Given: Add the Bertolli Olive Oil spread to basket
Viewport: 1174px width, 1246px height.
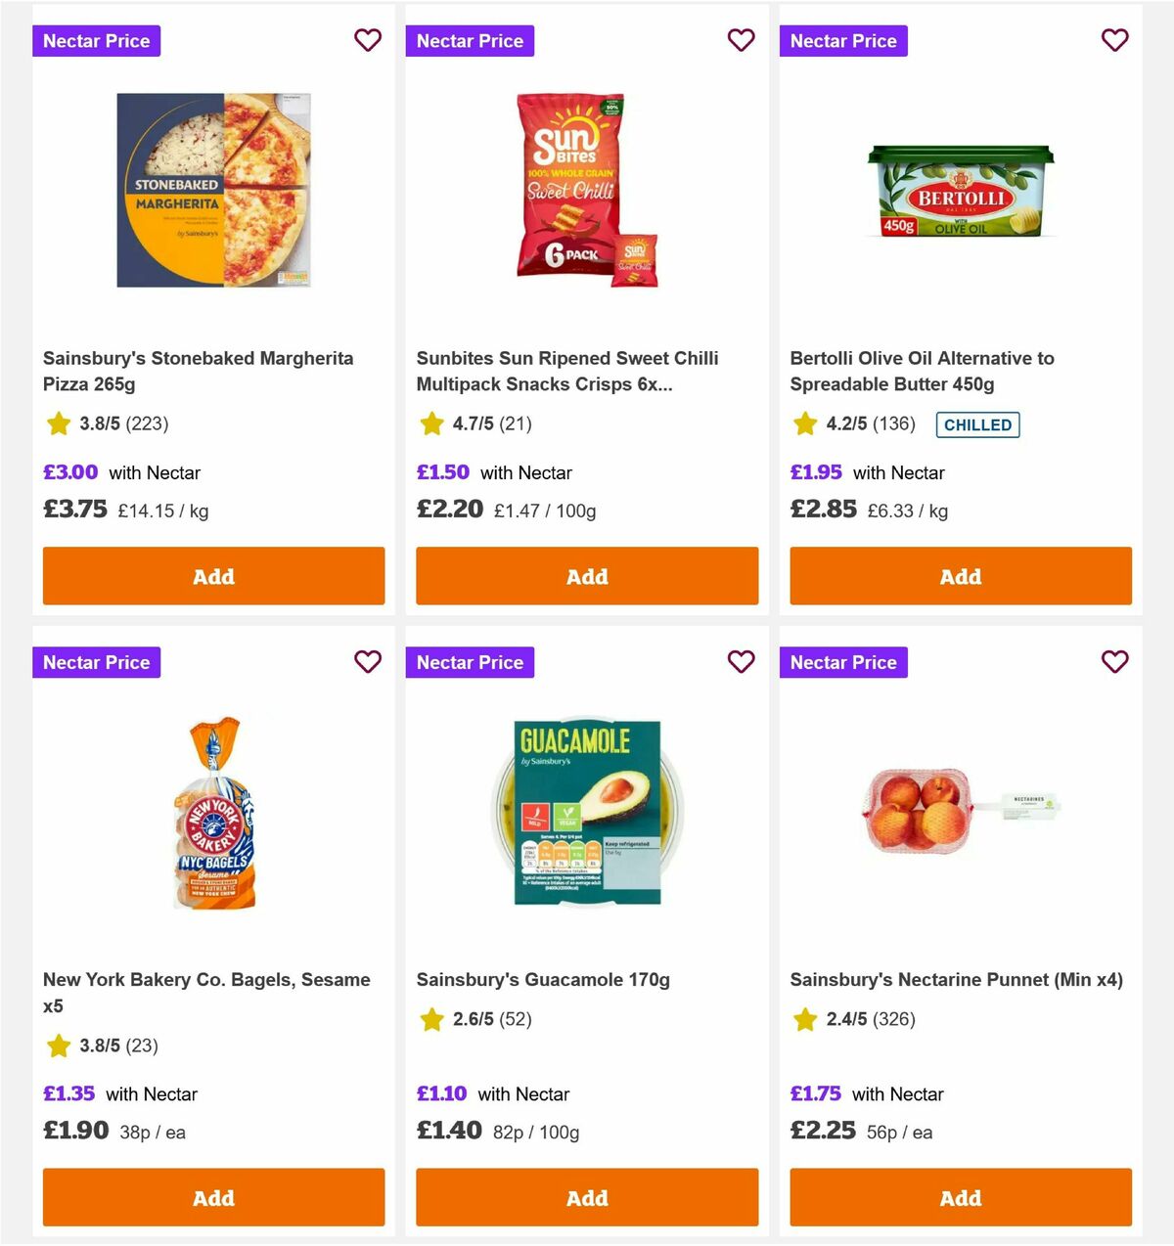Looking at the screenshot, I should pos(960,576).
